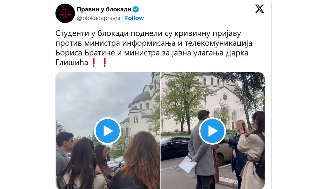Click the white paper held by man in video
311x189 pixels.
(187, 164)
